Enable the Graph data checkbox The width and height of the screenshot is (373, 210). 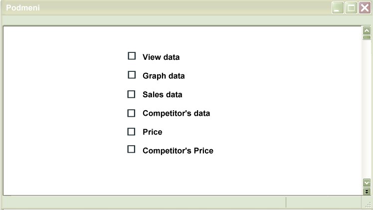click(132, 75)
